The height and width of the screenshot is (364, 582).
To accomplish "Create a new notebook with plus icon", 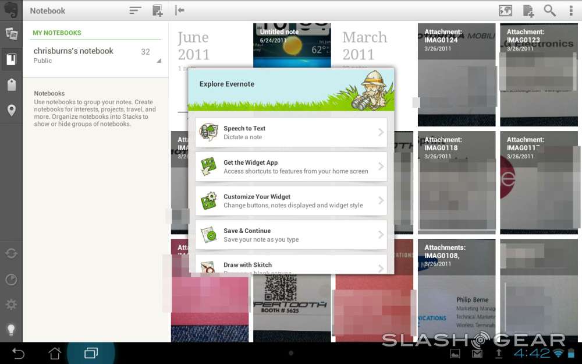I will [x=157, y=10].
